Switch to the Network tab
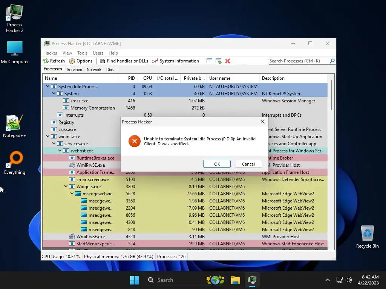The height and width of the screenshot is (289, 386). (x=94, y=70)
